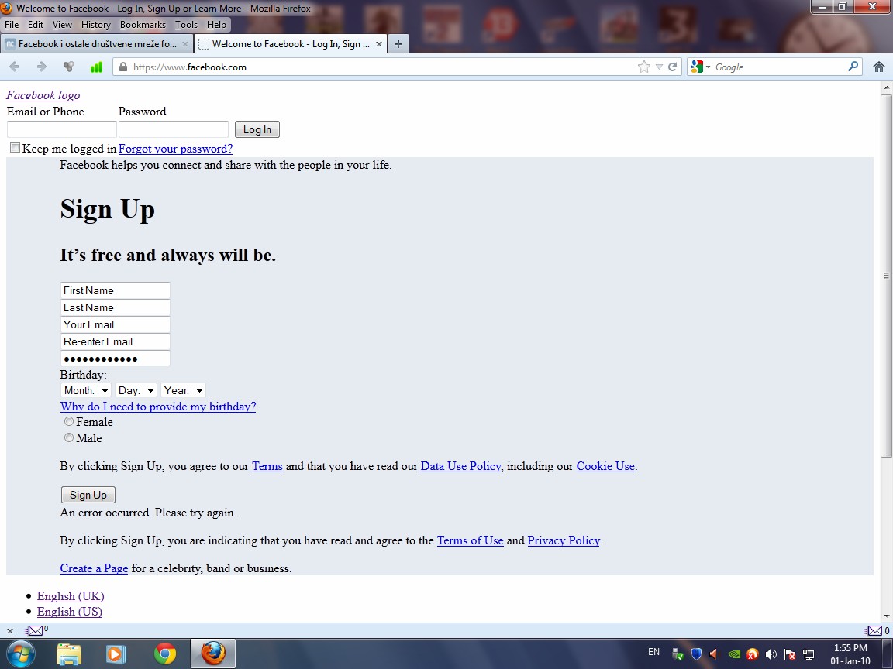
Task: Open the Terms of Use link
Action: [470, 540]
